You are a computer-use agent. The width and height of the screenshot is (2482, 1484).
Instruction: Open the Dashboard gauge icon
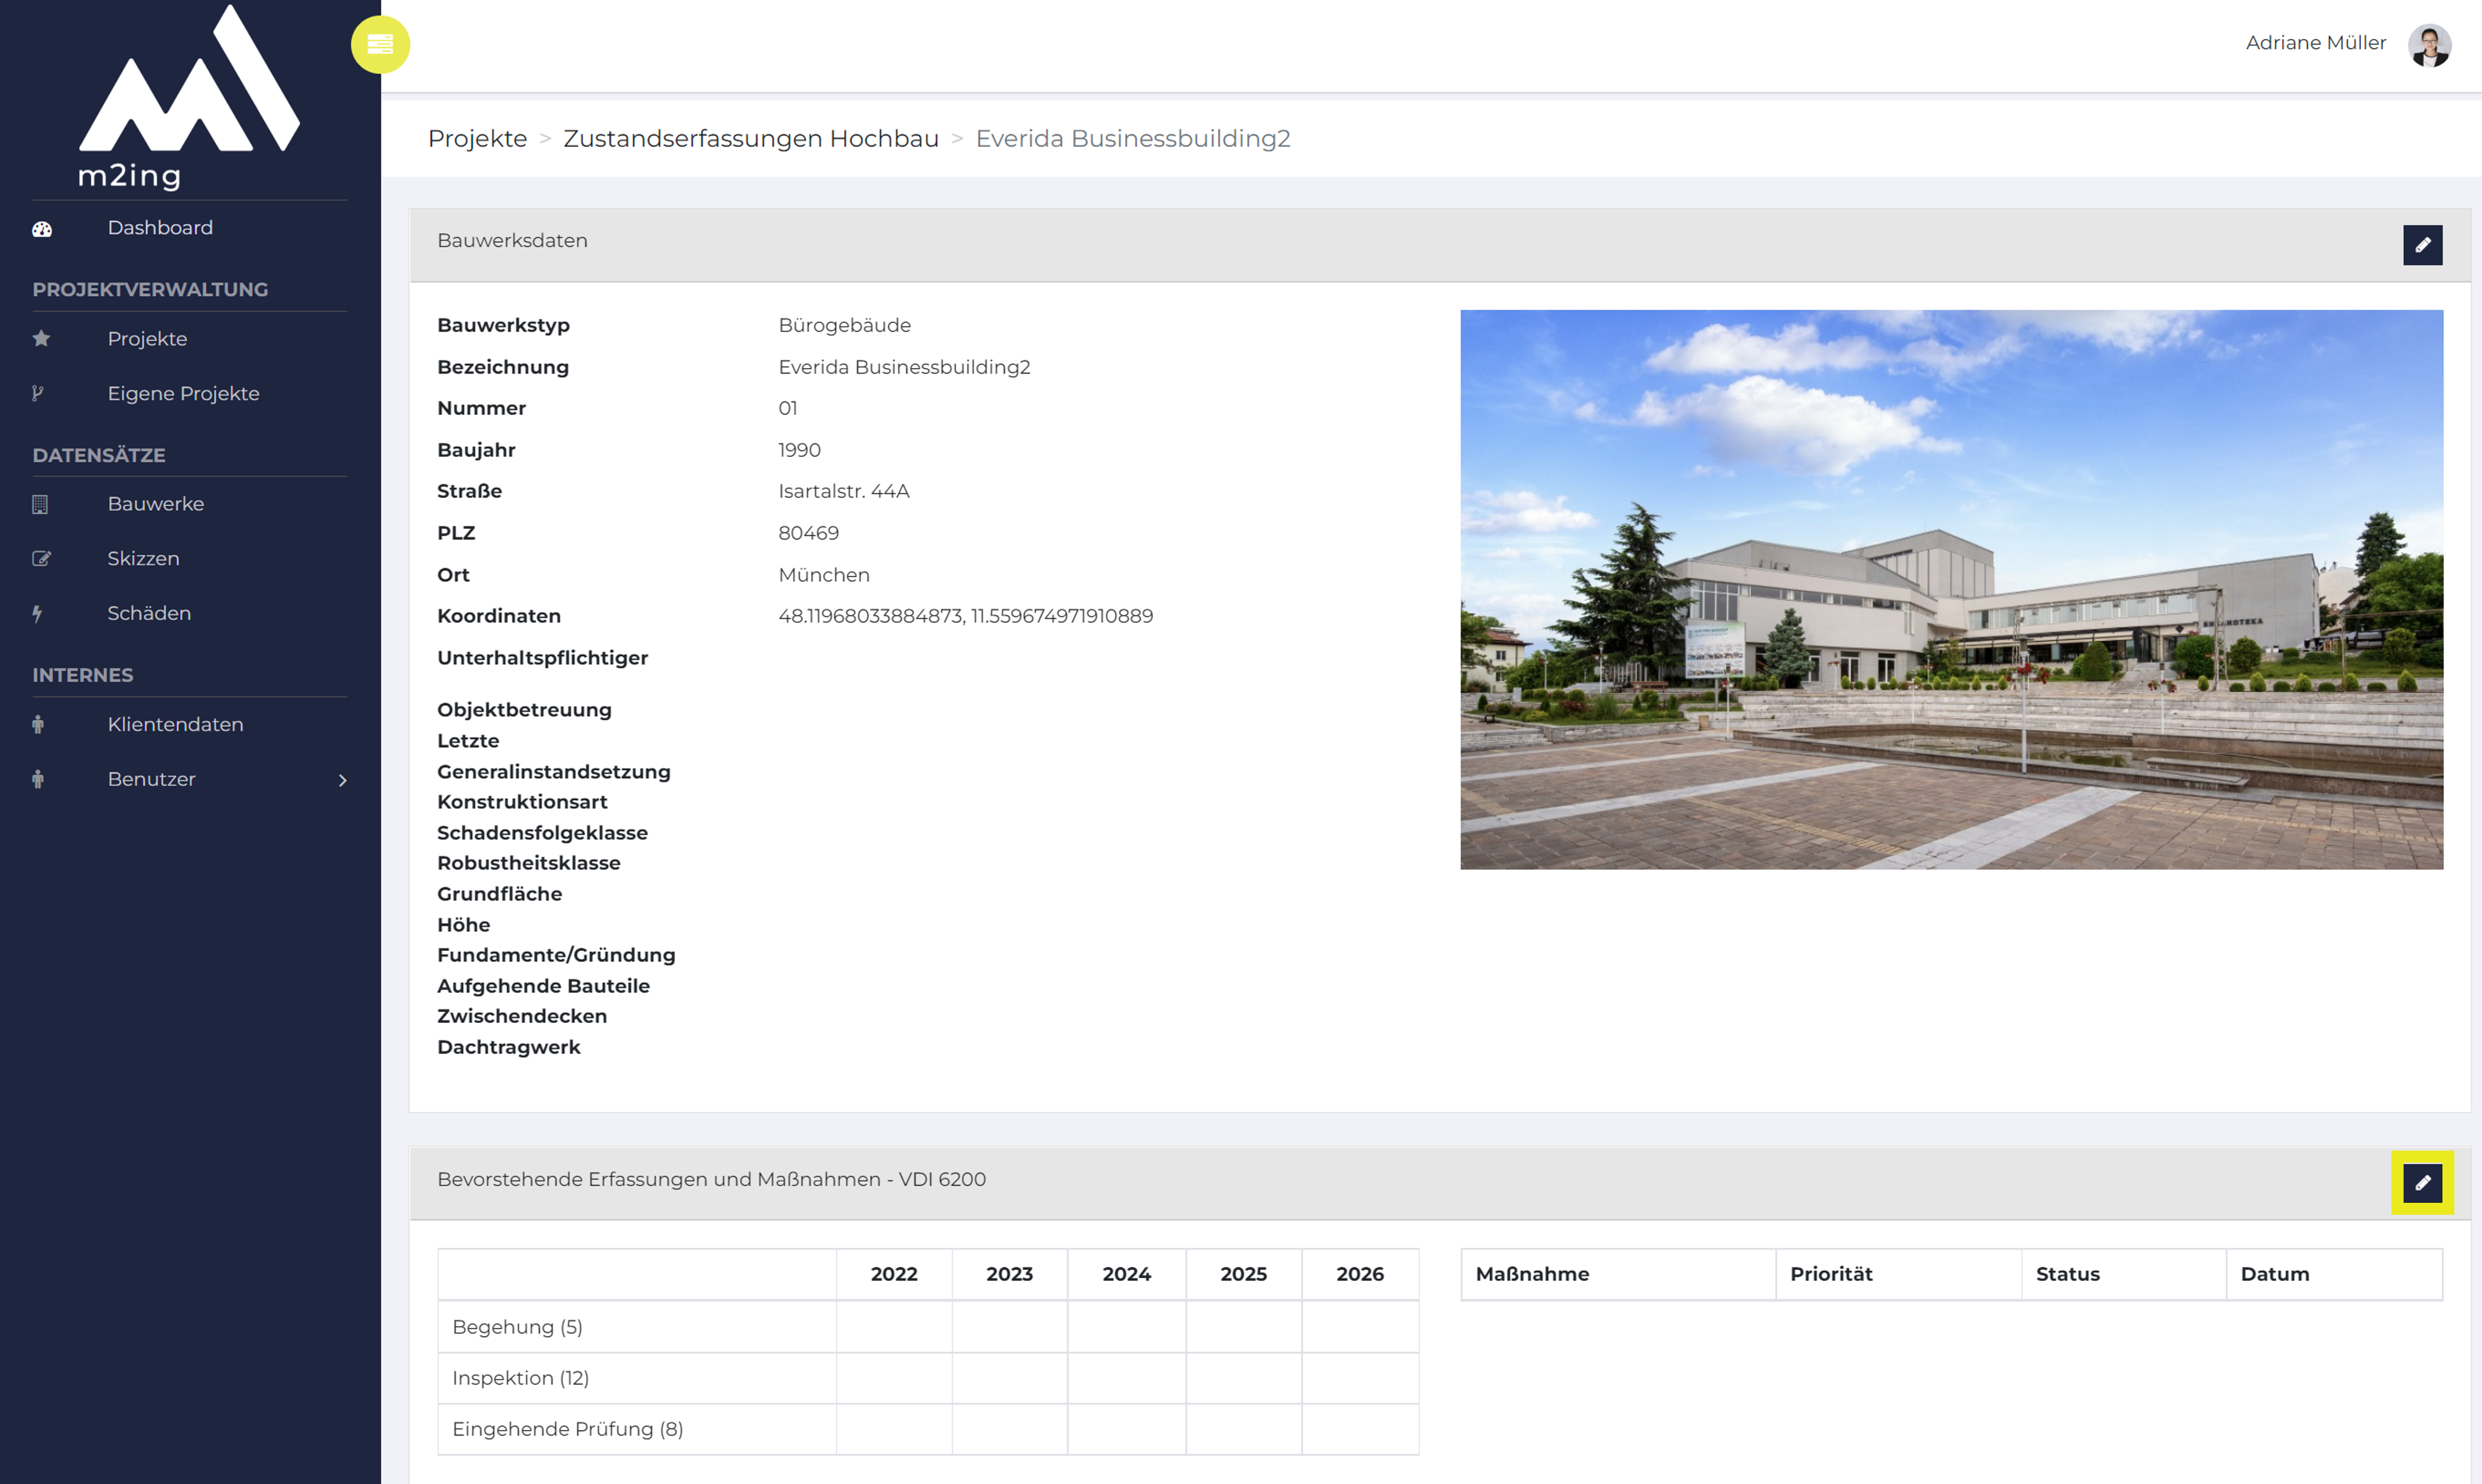(x=41, y=229)
